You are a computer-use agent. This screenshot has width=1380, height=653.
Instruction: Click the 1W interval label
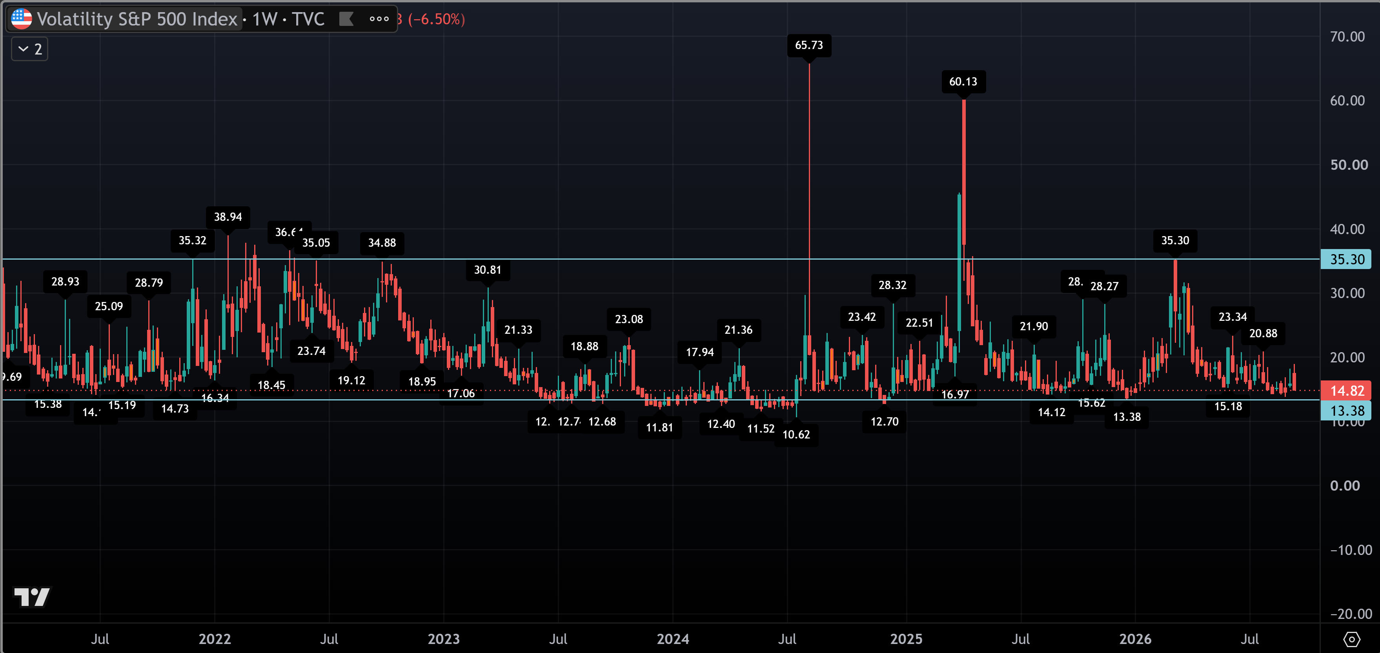coord(265,19)
